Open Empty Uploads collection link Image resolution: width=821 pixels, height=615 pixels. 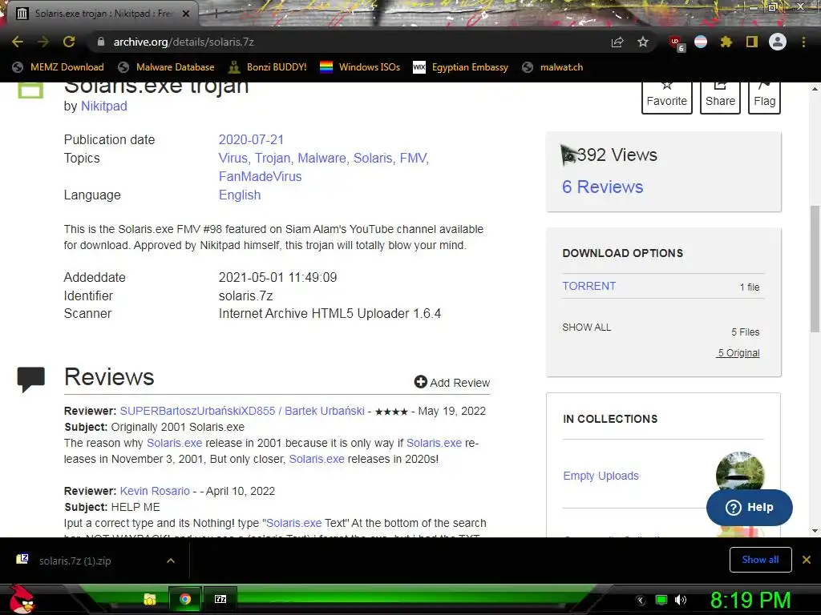coord(601,476)
